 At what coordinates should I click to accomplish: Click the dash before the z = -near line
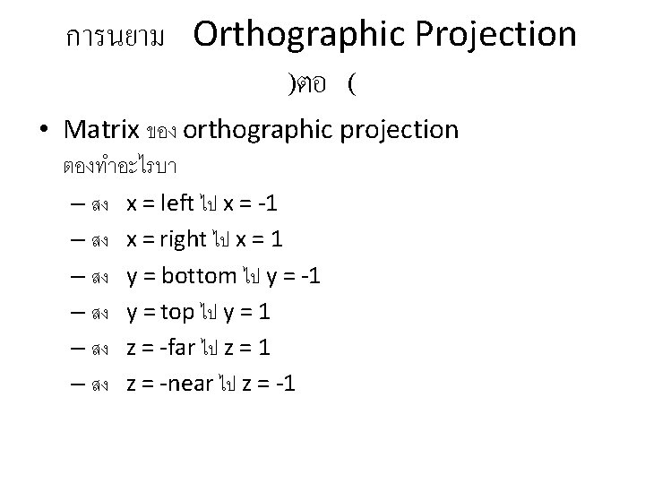(77, 385)
